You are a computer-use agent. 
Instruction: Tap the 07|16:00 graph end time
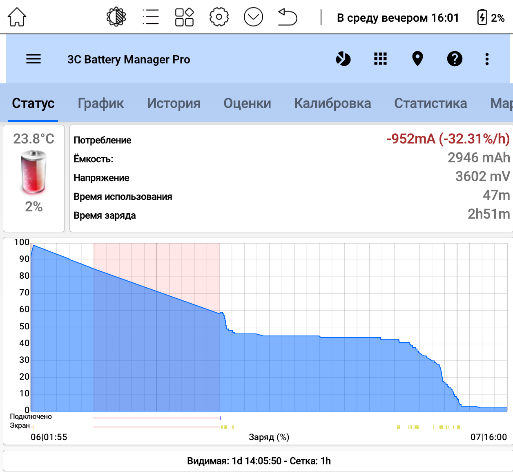[488, 437]
